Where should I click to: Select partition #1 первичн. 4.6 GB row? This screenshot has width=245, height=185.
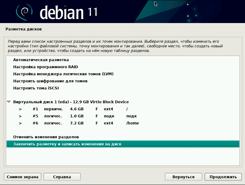pos(123,109)
